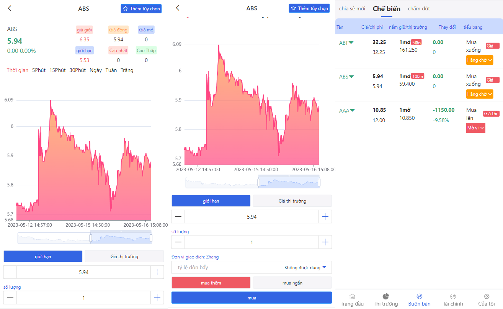The image size is (503, 309).
Task: Choose Giá thị trường on middle screen
Action: pyautogui.click(x=292, y=201)
